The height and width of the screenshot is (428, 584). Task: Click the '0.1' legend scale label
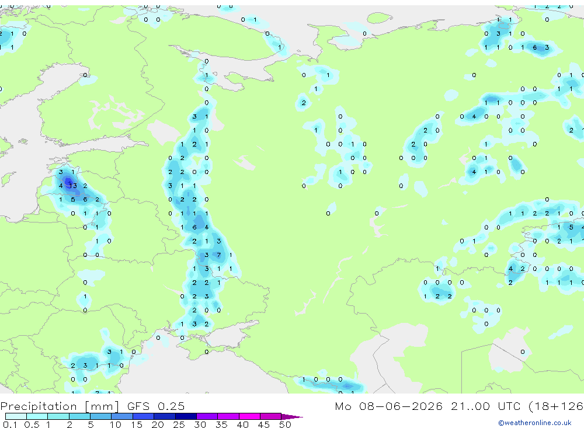click(x=10, y=424)
